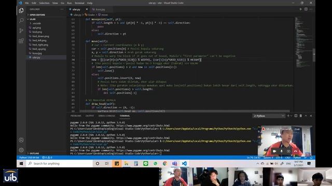This screenshot has height=186, width=332.
Task: Share screen from the meeting overlay
Action: click(x=288, y=151)
